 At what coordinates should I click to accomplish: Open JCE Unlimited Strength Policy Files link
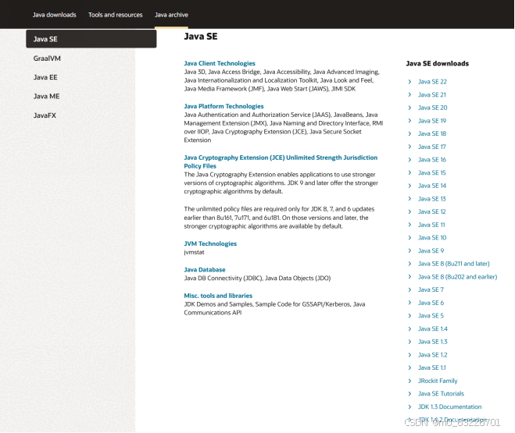(281, 161)
